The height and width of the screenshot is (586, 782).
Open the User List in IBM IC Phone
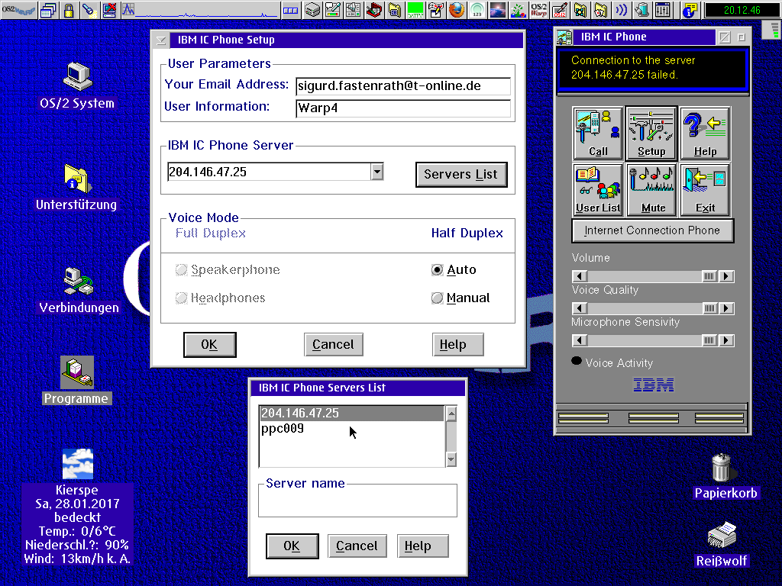pos(598,190)
